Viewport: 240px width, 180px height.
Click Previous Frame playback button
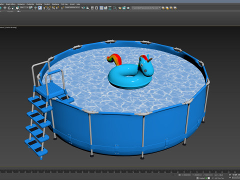pos(233,175)
